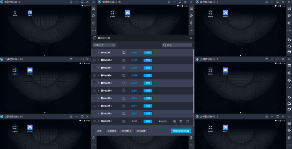The width and height of the screenshot is (292, 149).
Task: Check the box for 雷电模拟器-3 row
Action: 94,75
